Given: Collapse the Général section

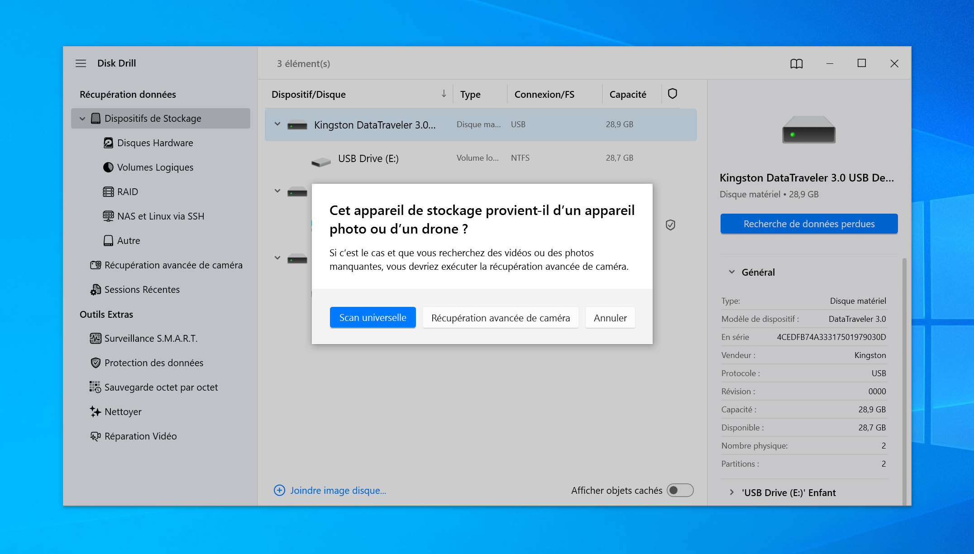Looking at the screenshot, I should click(732, 272).
